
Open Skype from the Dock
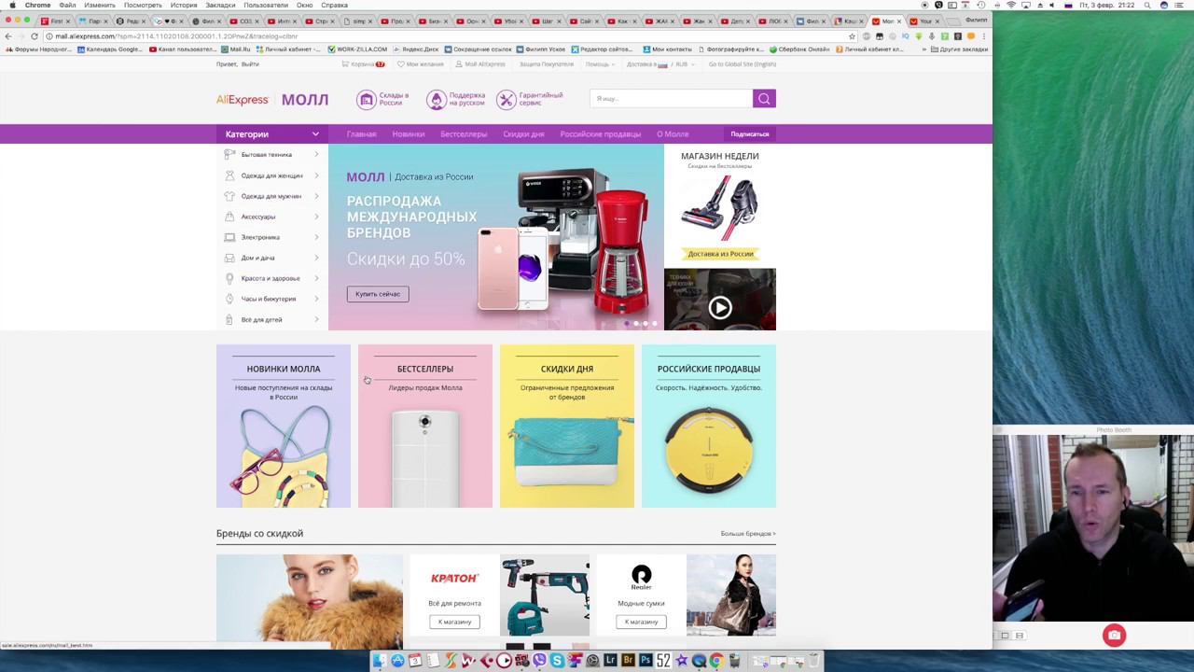557,661
